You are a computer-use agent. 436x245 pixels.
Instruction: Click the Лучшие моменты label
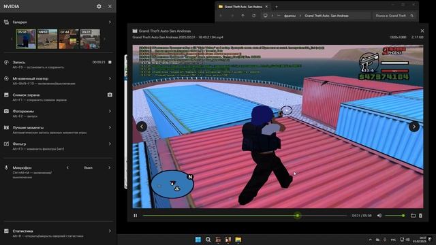point(28,127)
